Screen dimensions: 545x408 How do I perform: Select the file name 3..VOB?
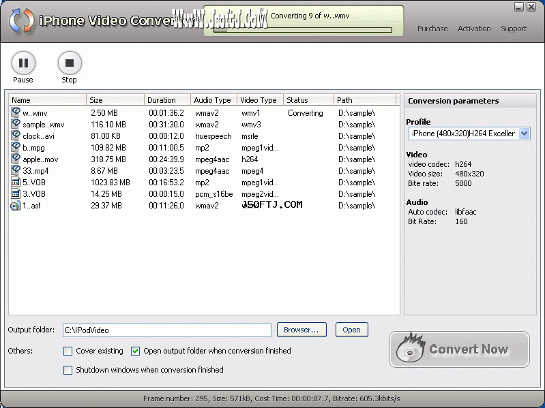(x=34, y=193)
